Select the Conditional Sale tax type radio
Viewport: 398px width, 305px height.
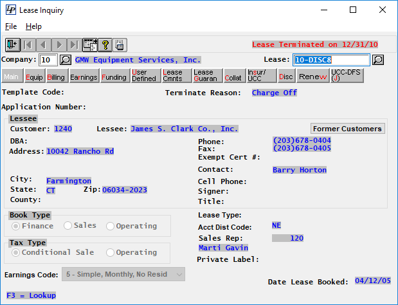15,252
